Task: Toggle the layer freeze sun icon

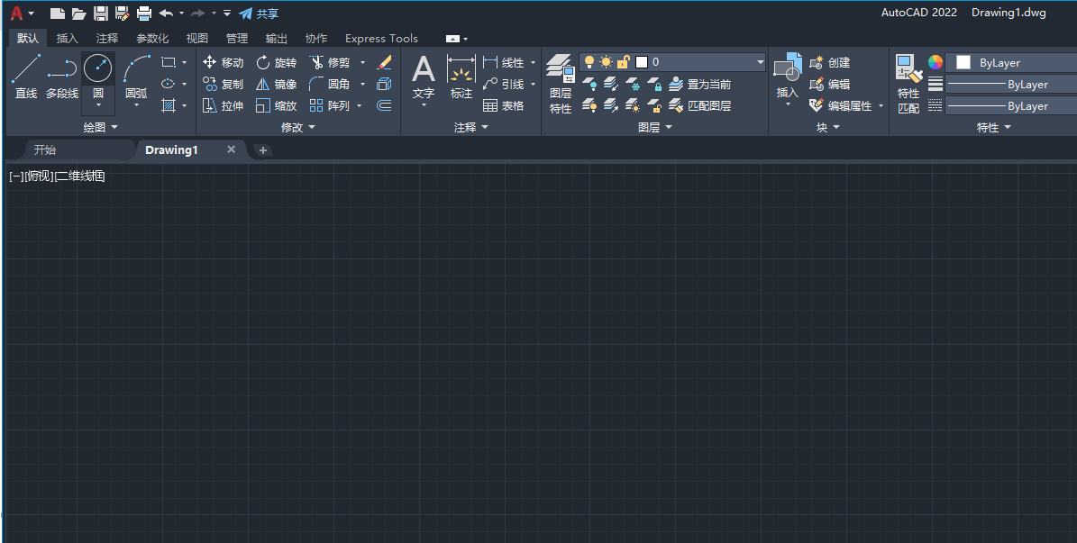Action: click(606, 62)
